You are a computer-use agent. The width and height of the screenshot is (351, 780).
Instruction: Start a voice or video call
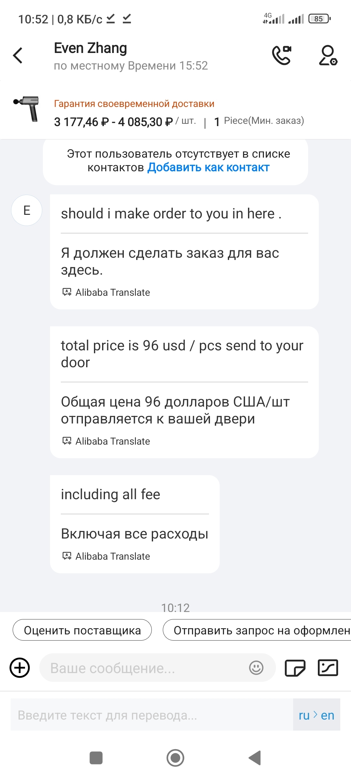(281, 55)
